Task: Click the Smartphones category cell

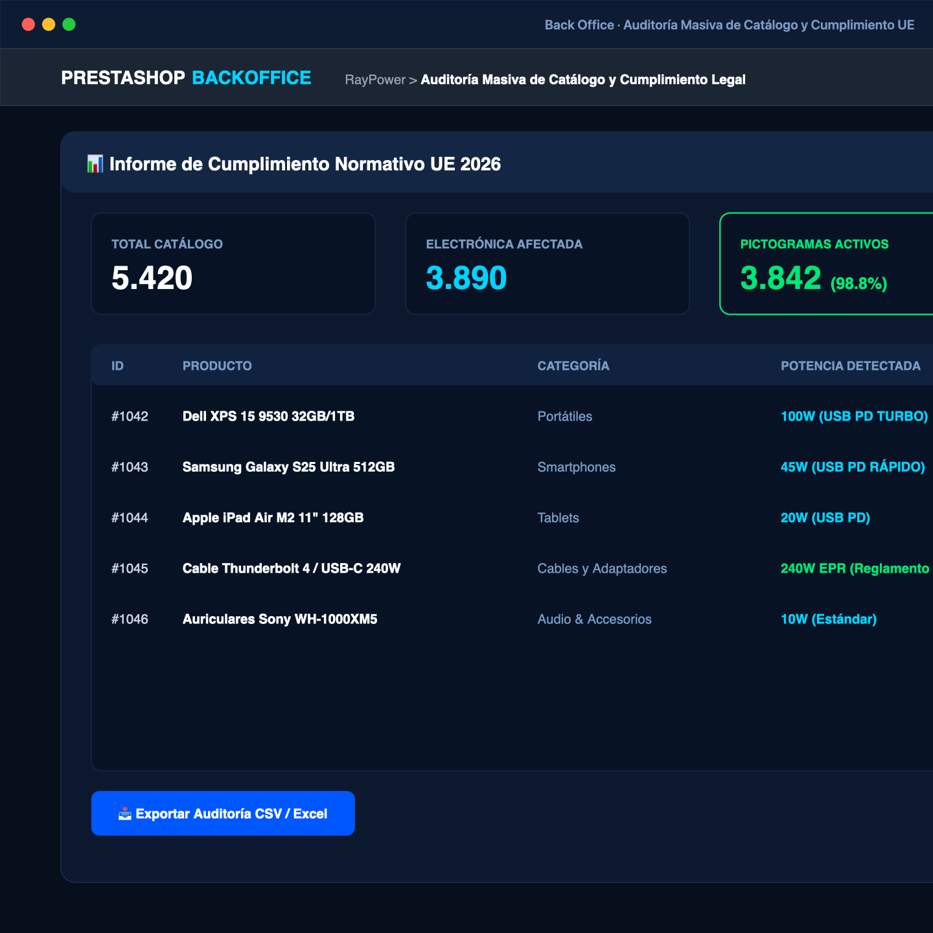Action: (577, 467)
